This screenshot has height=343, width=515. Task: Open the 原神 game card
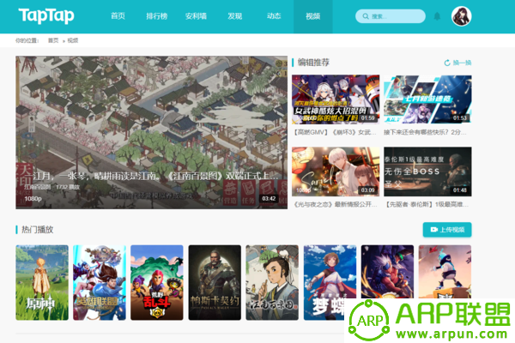coord(42,283)
